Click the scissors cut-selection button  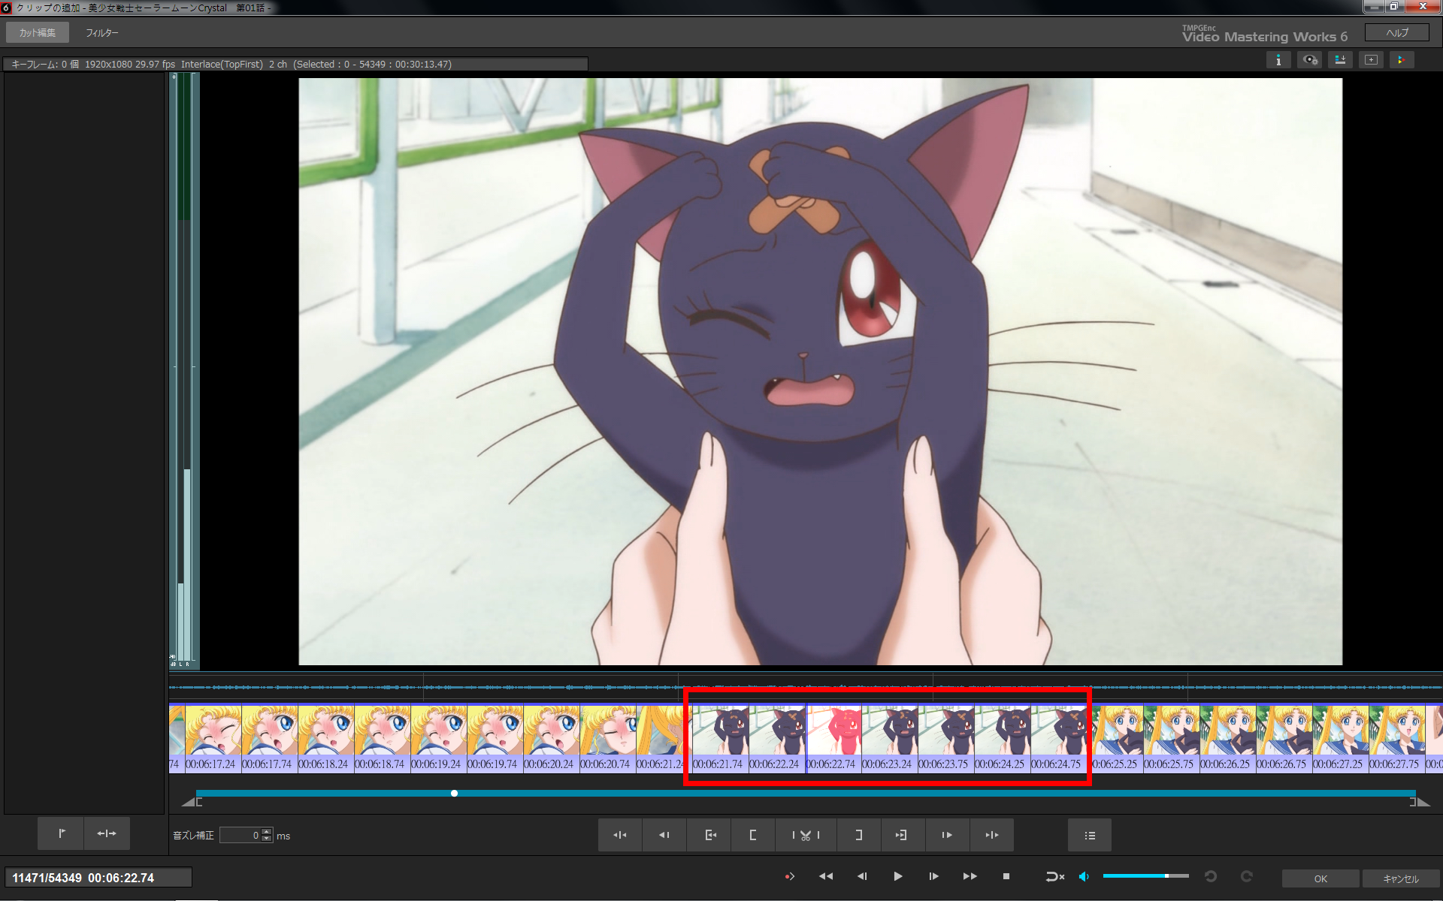[806, 835]
